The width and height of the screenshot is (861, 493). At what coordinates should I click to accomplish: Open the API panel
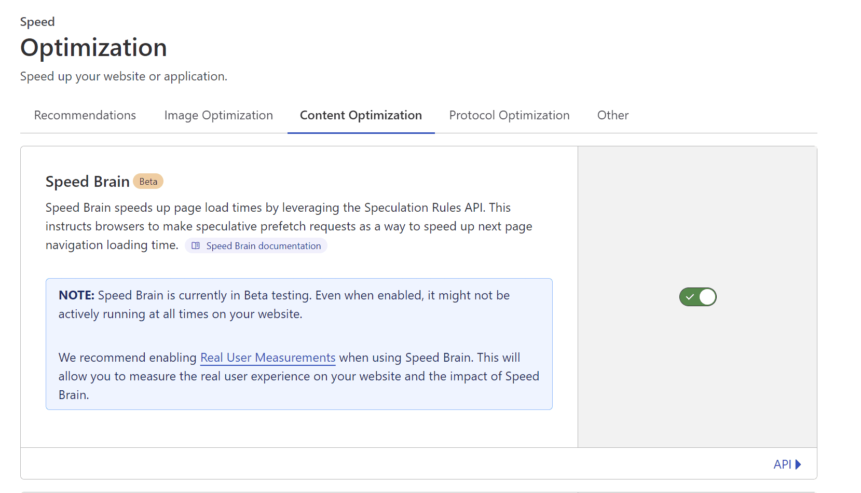782,464
